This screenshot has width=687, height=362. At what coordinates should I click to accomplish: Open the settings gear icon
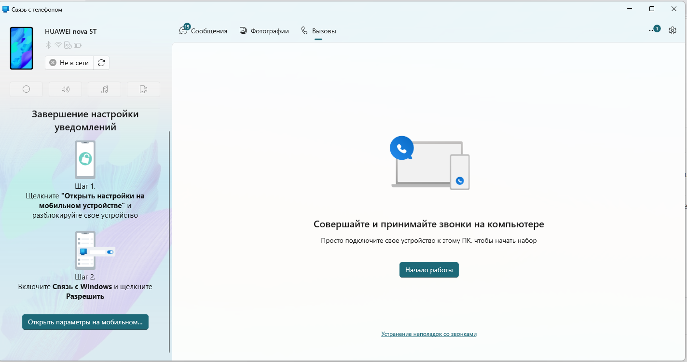673,30
